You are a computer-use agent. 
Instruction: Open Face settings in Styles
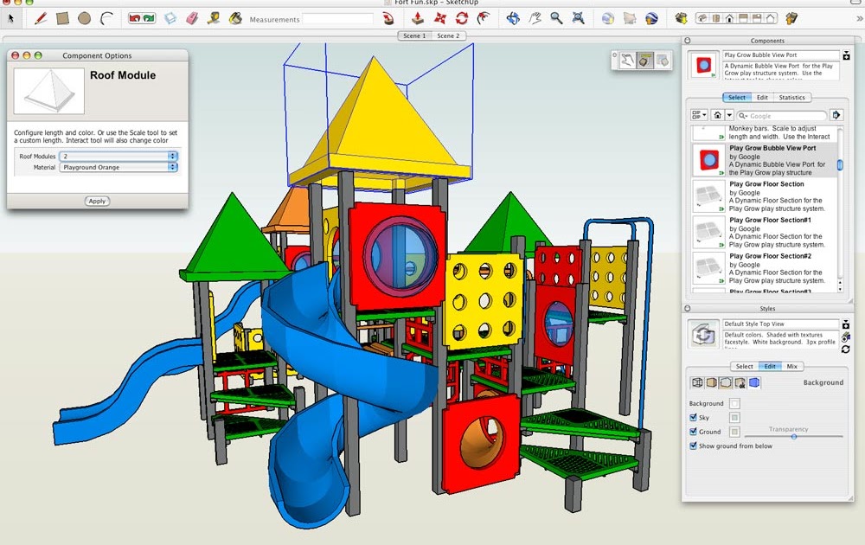[712, 383]
